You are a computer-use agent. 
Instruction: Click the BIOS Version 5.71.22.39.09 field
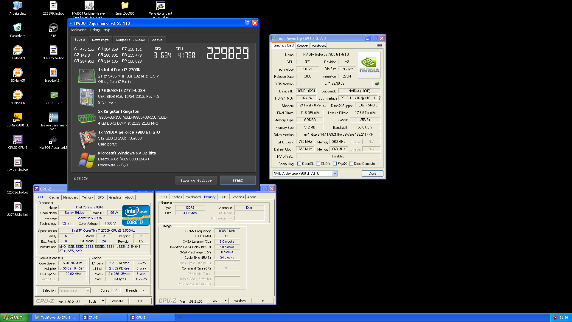(x=334, y=83)
